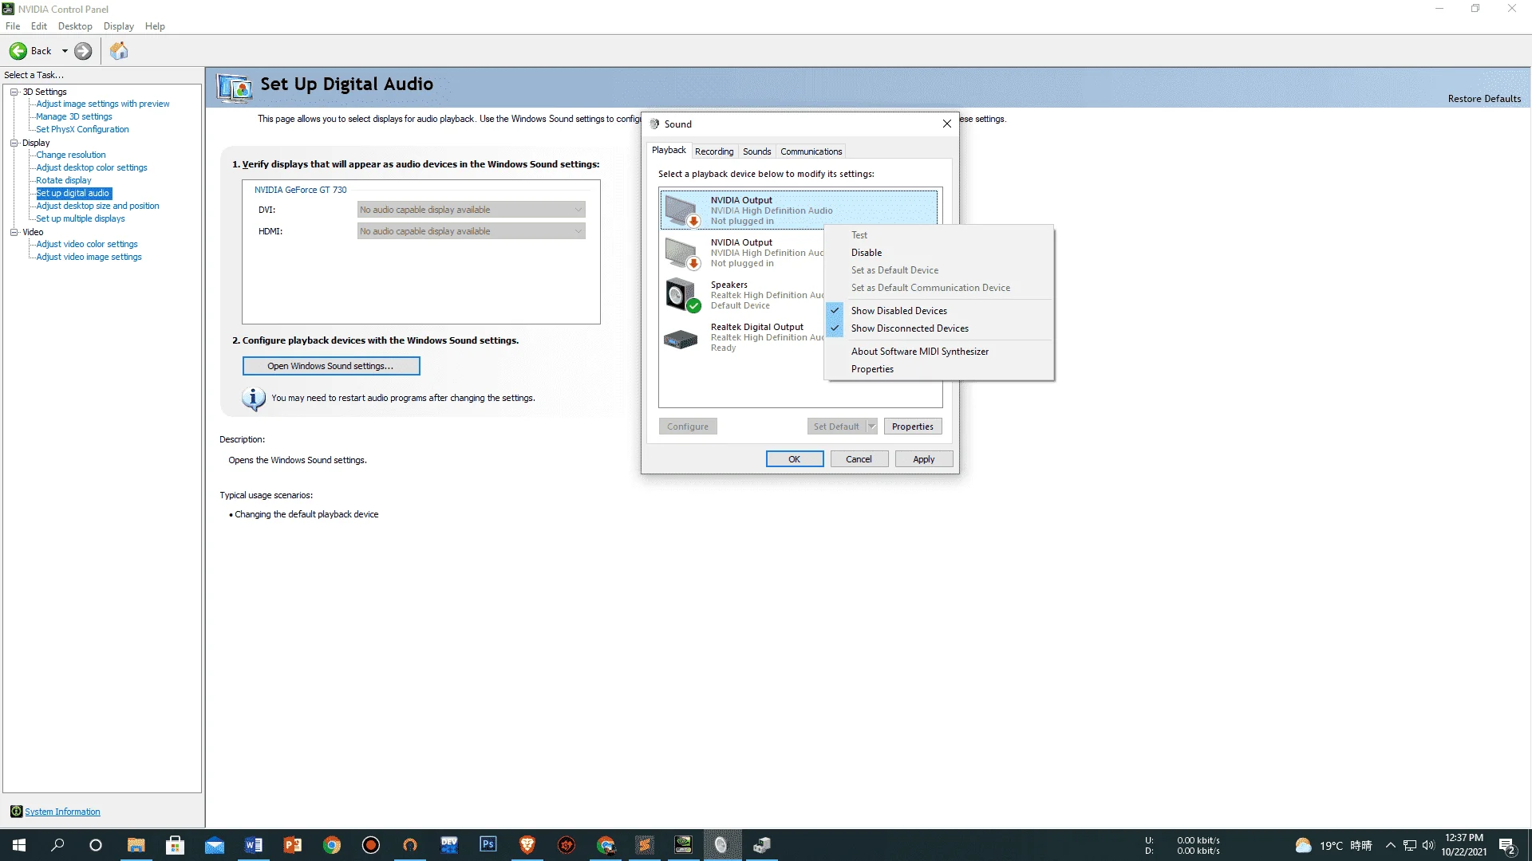The height and width of the screenshot is (861, 1532).
Task: Open the weather widget showing 19°C
Action: click(1333, 845)
